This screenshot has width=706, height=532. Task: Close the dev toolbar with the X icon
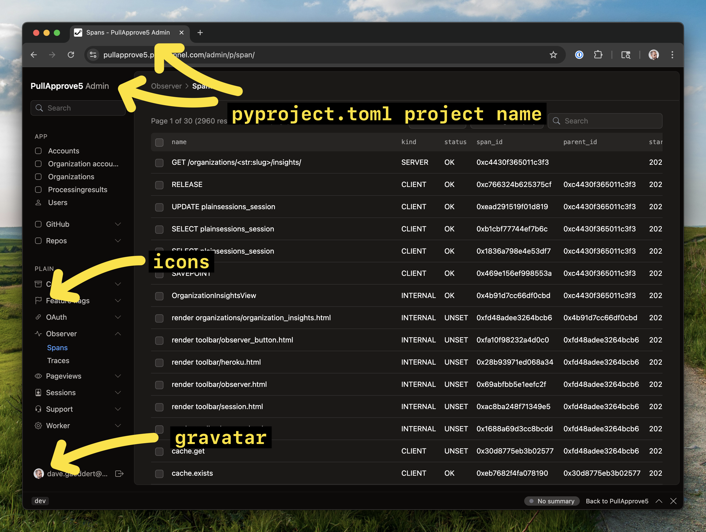pos(673,501)
